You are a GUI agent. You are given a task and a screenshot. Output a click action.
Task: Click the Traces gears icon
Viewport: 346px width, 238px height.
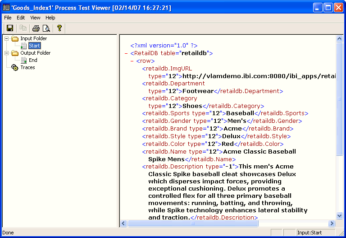(15, 67)
